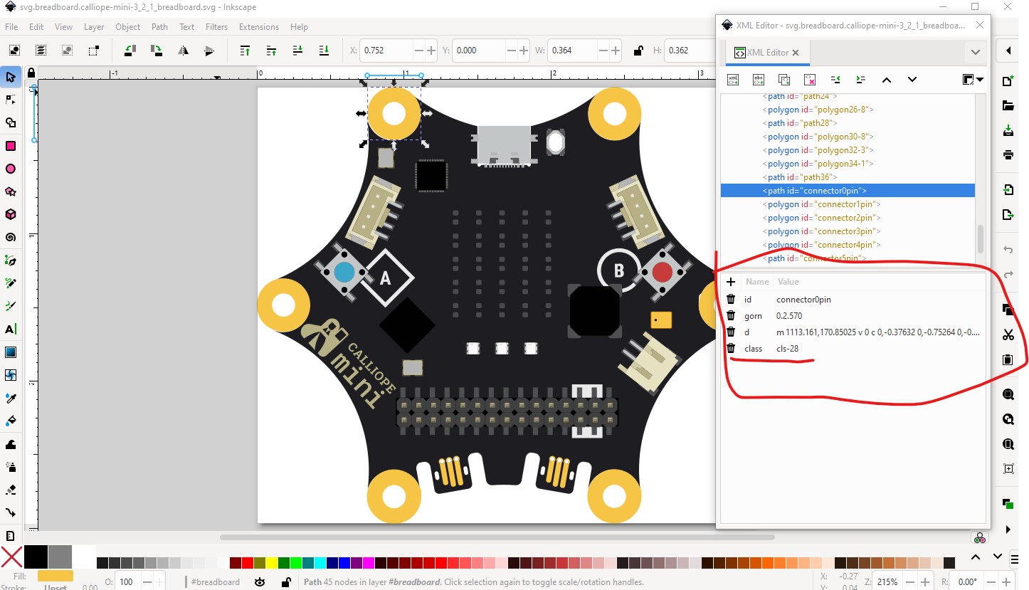Indent the selected XML node
The width and height of the screenshot is (1029, 590).
[861, 80]
